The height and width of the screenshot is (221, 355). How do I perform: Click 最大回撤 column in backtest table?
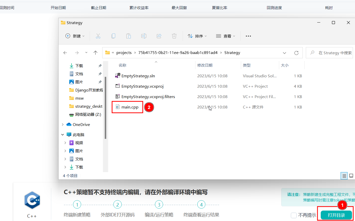coord(179,8)
